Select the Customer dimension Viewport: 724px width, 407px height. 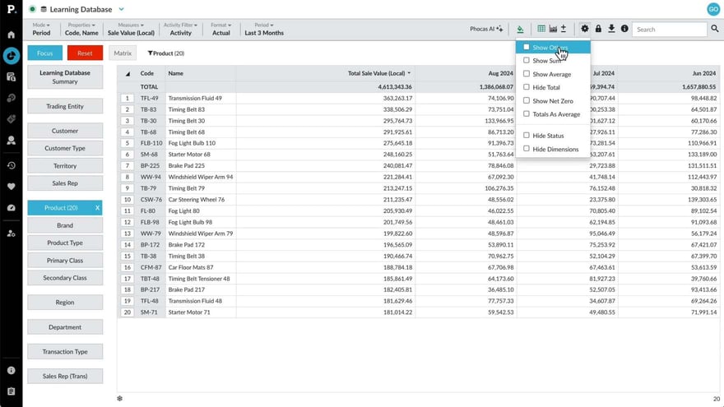pos(65,131)
